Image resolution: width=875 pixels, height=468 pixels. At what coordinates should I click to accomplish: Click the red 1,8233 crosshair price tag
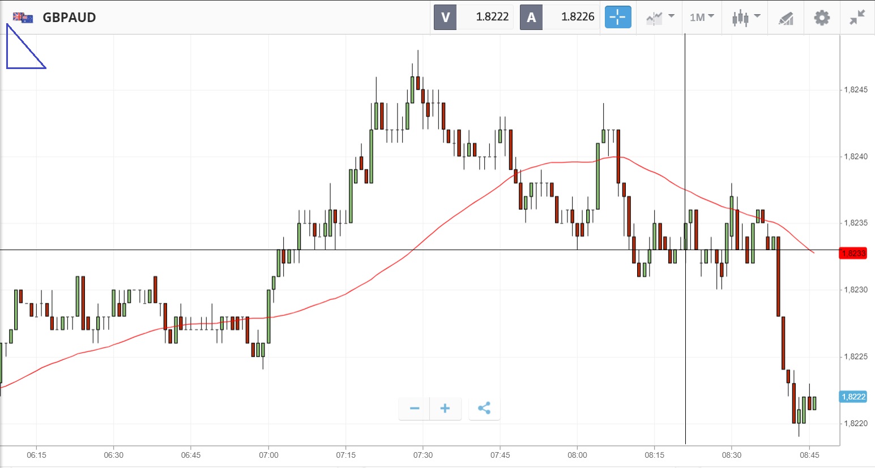tap(853, 253)
